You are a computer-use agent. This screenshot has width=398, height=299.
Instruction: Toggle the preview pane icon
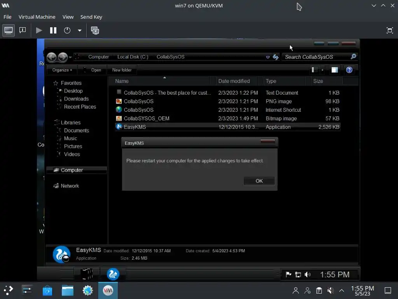pyautogui.click(x=335, y=70)
